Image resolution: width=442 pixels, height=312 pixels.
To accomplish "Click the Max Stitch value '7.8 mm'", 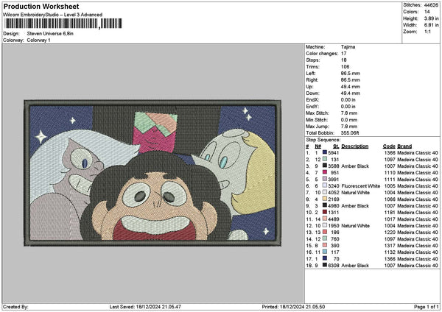I will [349, 113].
